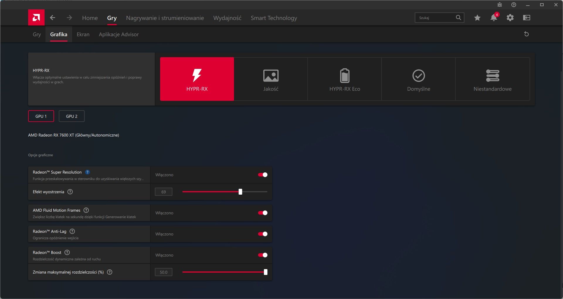Turn off the Radeon Boost switch
This screenshot has width=563, height=299.
263,255
